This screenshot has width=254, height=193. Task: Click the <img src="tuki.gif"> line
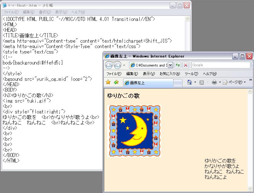click(27, 101)
